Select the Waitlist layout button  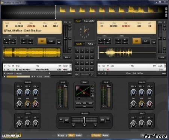[x=105, y=135]
